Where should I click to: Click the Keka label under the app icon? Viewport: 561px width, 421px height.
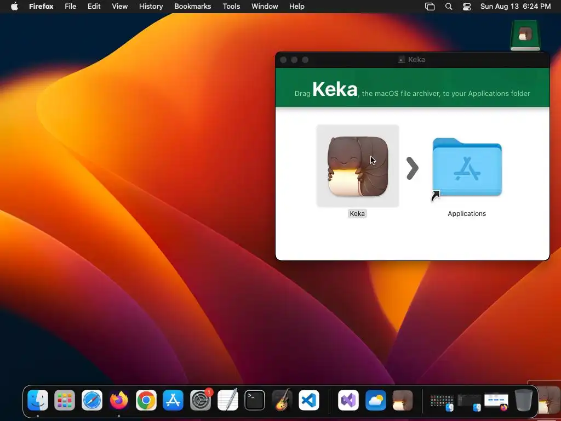[x=357, y=214]
